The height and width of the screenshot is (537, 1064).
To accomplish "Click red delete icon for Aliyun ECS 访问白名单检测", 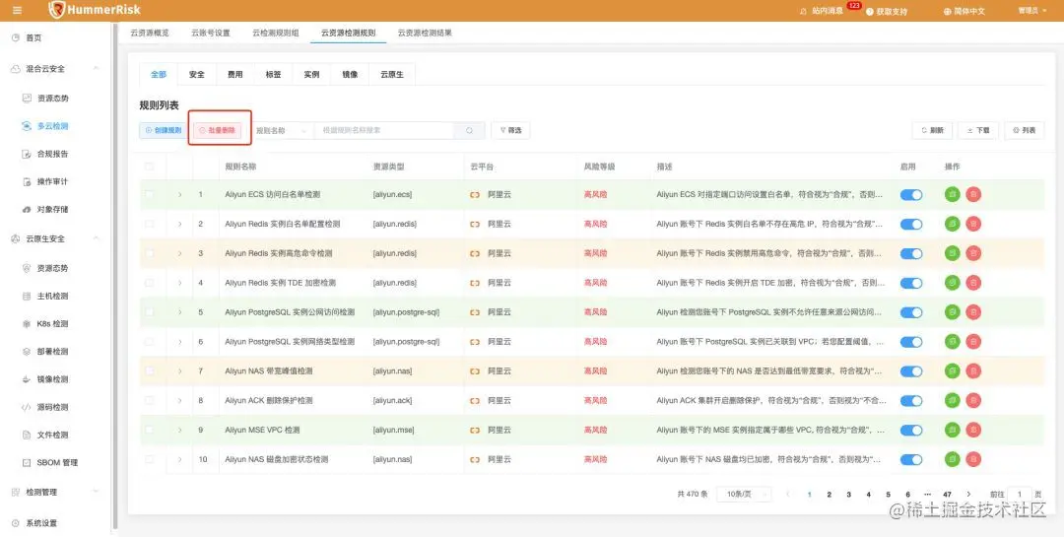I will pos(973,195).
